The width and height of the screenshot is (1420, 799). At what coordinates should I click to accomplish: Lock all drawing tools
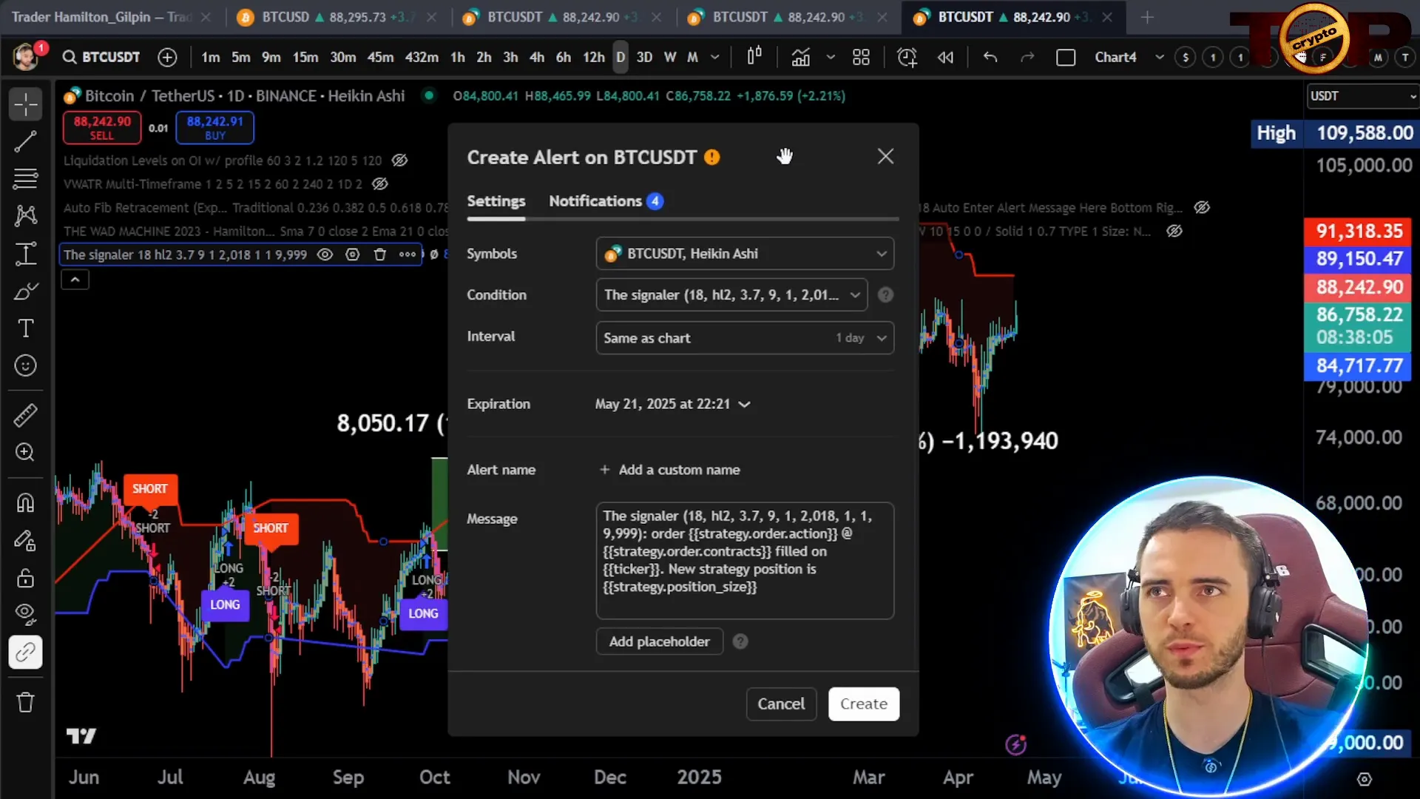pos(25,578)
